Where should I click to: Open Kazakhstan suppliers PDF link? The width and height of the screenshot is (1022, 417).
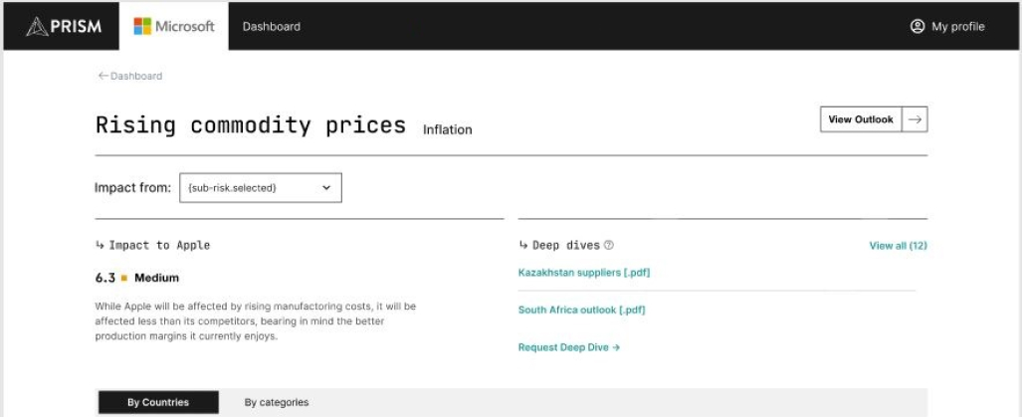pos(583,272)
